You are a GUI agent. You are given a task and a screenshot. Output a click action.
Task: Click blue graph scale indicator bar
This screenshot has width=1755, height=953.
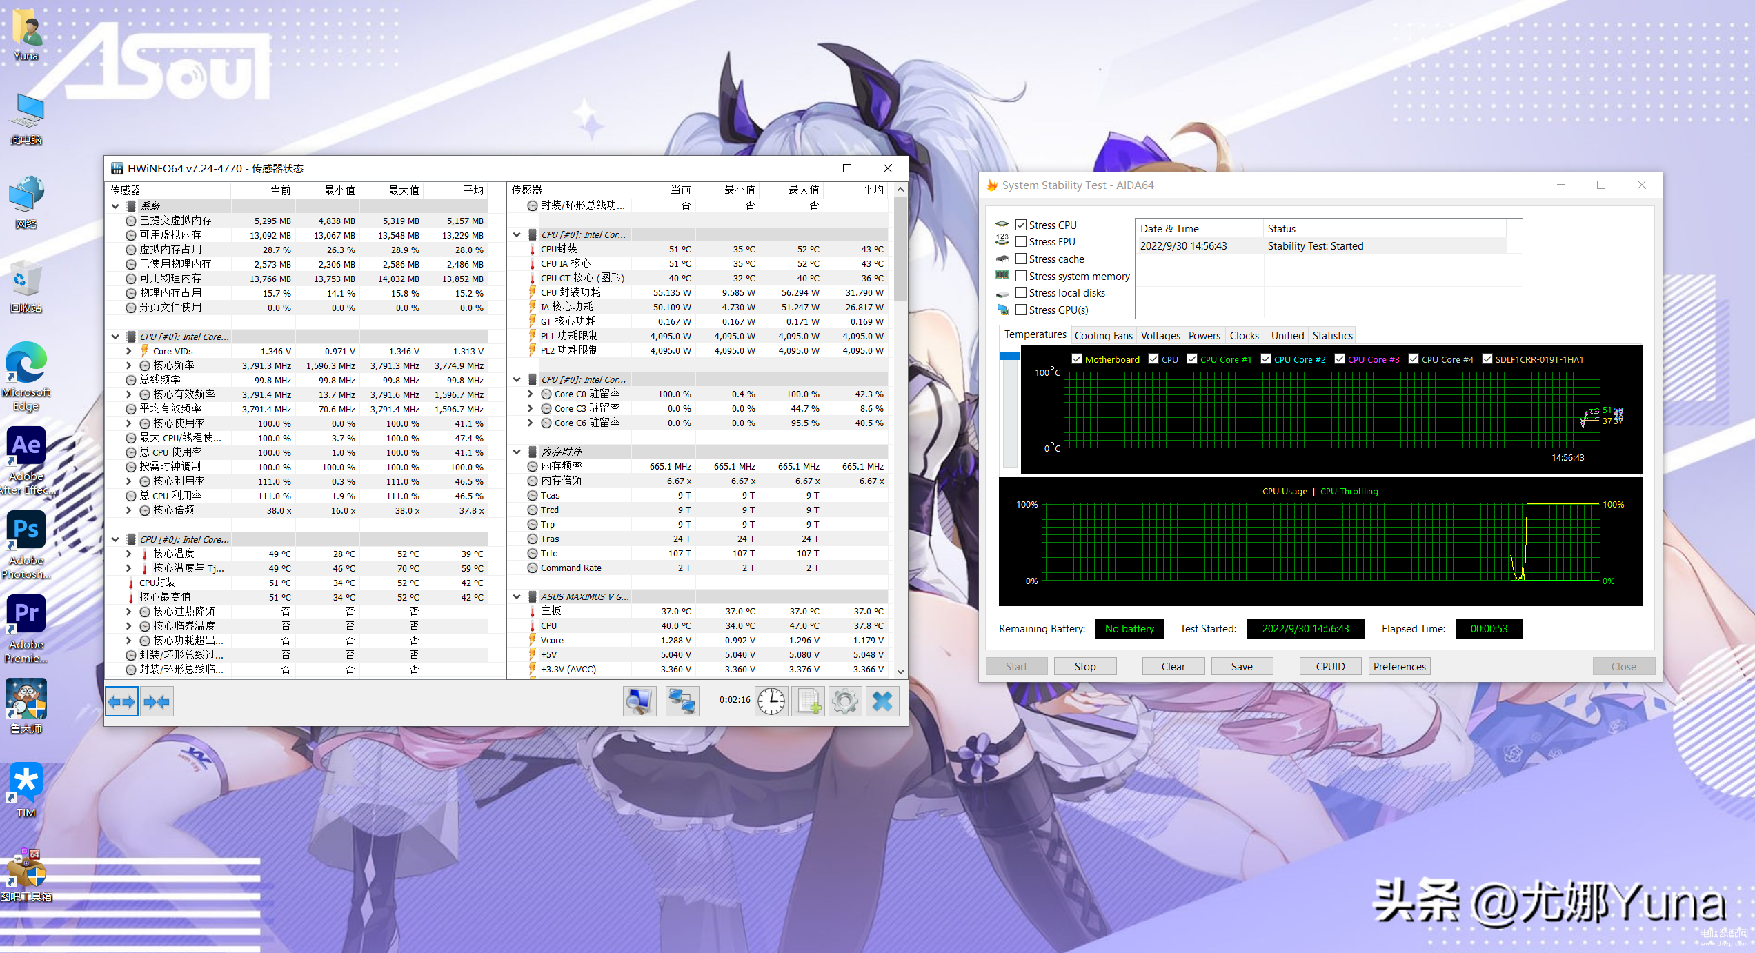pos(1010,356)
